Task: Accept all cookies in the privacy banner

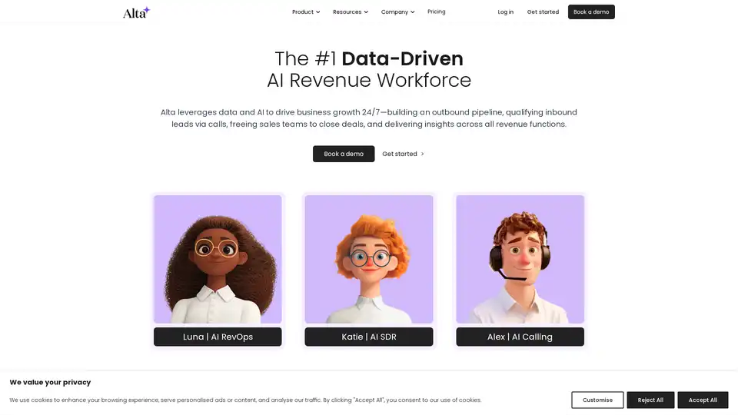Action: (703, 400)
